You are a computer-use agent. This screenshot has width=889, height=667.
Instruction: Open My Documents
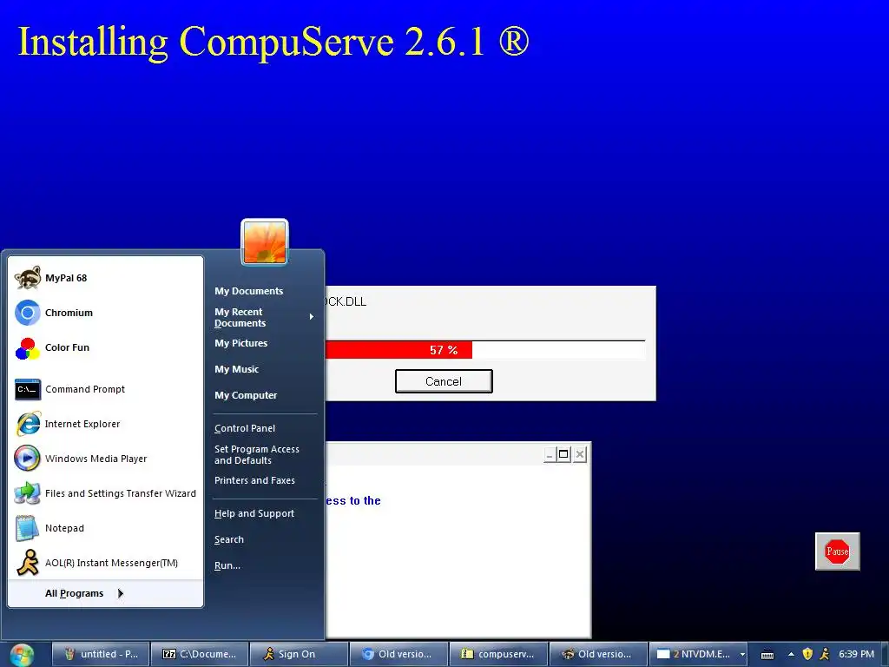coord(248,291)
